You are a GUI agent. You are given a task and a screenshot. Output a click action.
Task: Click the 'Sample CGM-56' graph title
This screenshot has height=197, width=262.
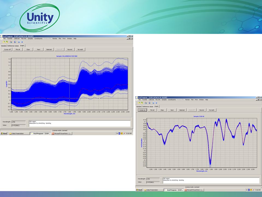[199, 116]
